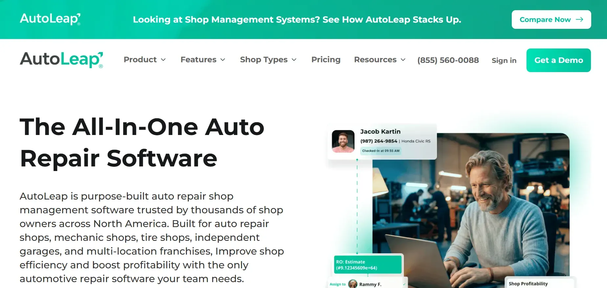The width and height of the screenshot is (607, 288).
Task: Click the Shop Profitability card label
Action: (x=528, y=284)
